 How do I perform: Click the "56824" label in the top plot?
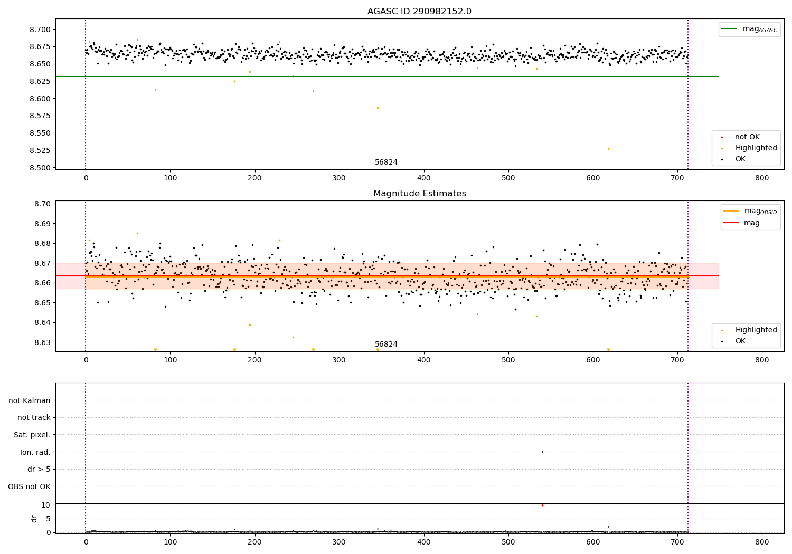click(386, 163)
